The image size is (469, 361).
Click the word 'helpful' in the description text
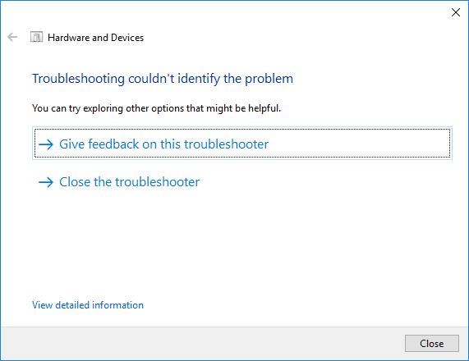pos(264,108)
